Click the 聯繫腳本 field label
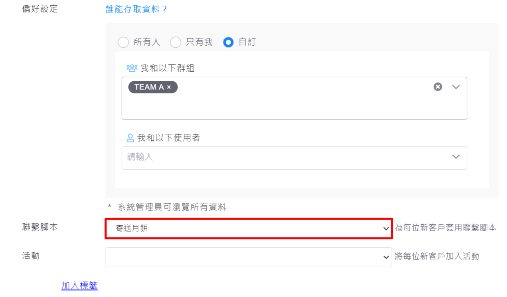Screen dimensions: 507x297 coord(40,227)
